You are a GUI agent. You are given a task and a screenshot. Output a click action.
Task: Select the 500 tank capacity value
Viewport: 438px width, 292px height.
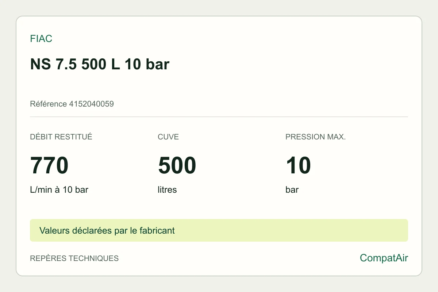(177, 165)
